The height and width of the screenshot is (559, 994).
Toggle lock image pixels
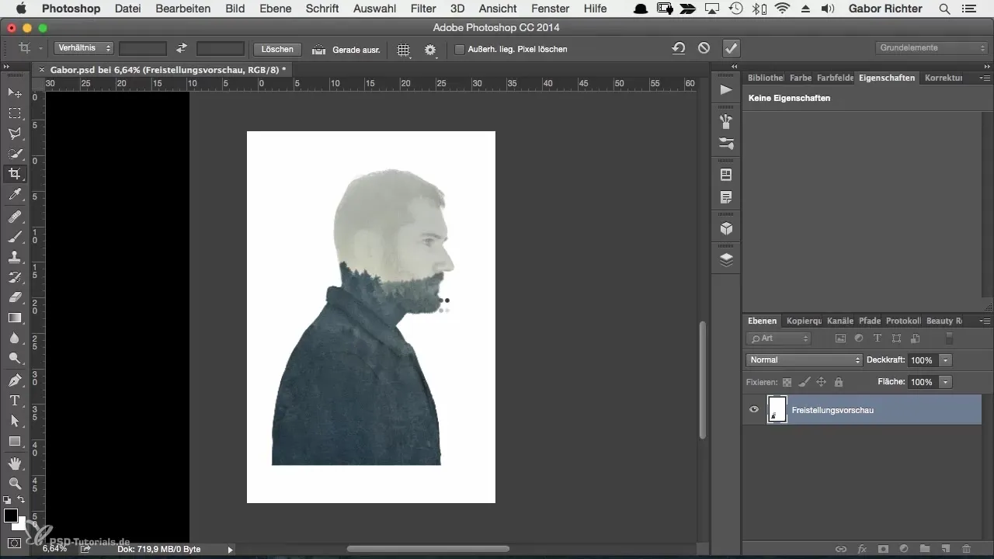pos(804,382)
